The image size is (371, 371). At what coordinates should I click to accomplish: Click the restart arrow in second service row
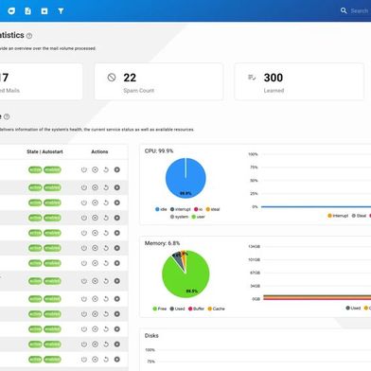pyautogui.click(x=106, y=187)
